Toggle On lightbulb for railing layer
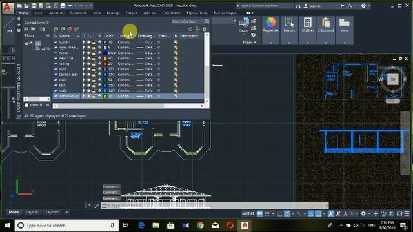The image size is (413, 232). [x=83, y=64]
